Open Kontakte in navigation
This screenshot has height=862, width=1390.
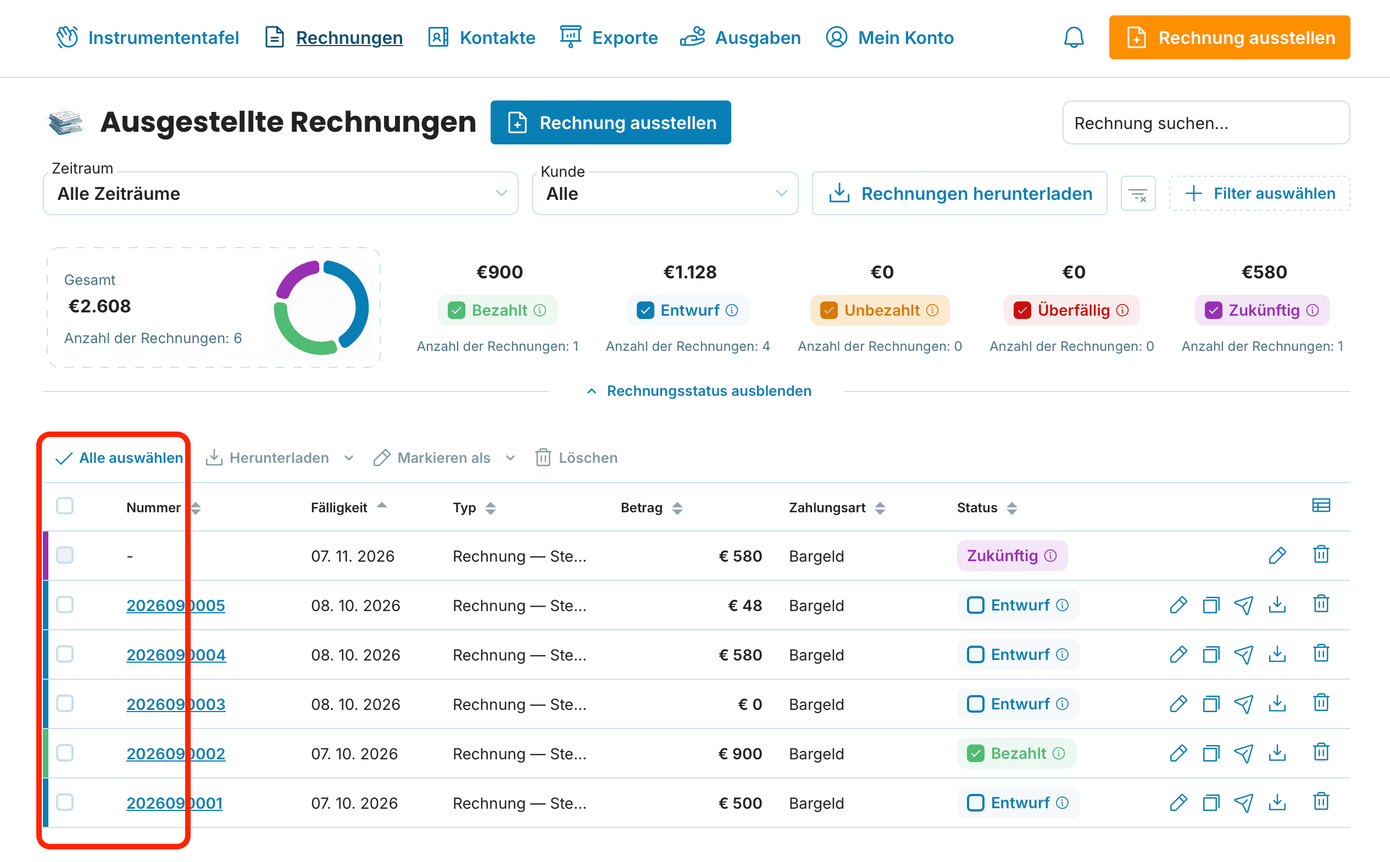click(x=482, y=38)
